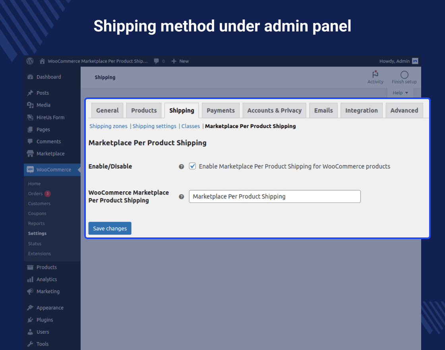This screenshot has height=350, width=445.
Task: Open the Extensions submenu item
Action: click(x=39, y=254)
